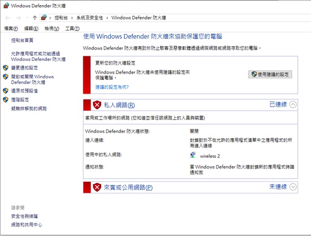Go up one level with the up arrow

tap(35, 18)
